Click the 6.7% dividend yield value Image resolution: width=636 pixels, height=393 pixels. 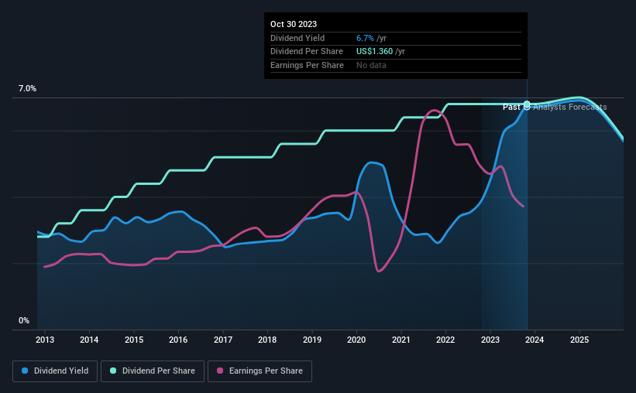coord(365,38)
